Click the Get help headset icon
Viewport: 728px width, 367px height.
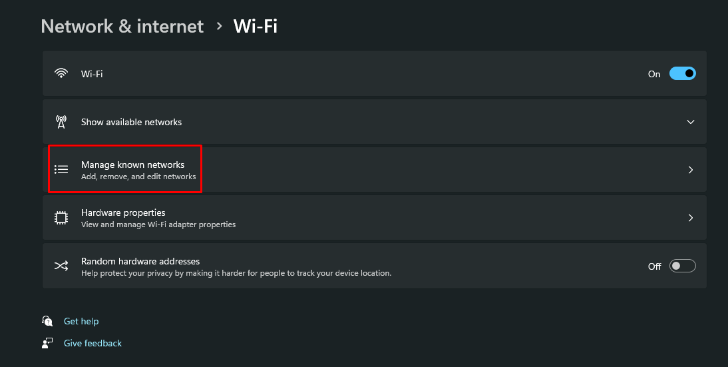click(x=47, y=321)
